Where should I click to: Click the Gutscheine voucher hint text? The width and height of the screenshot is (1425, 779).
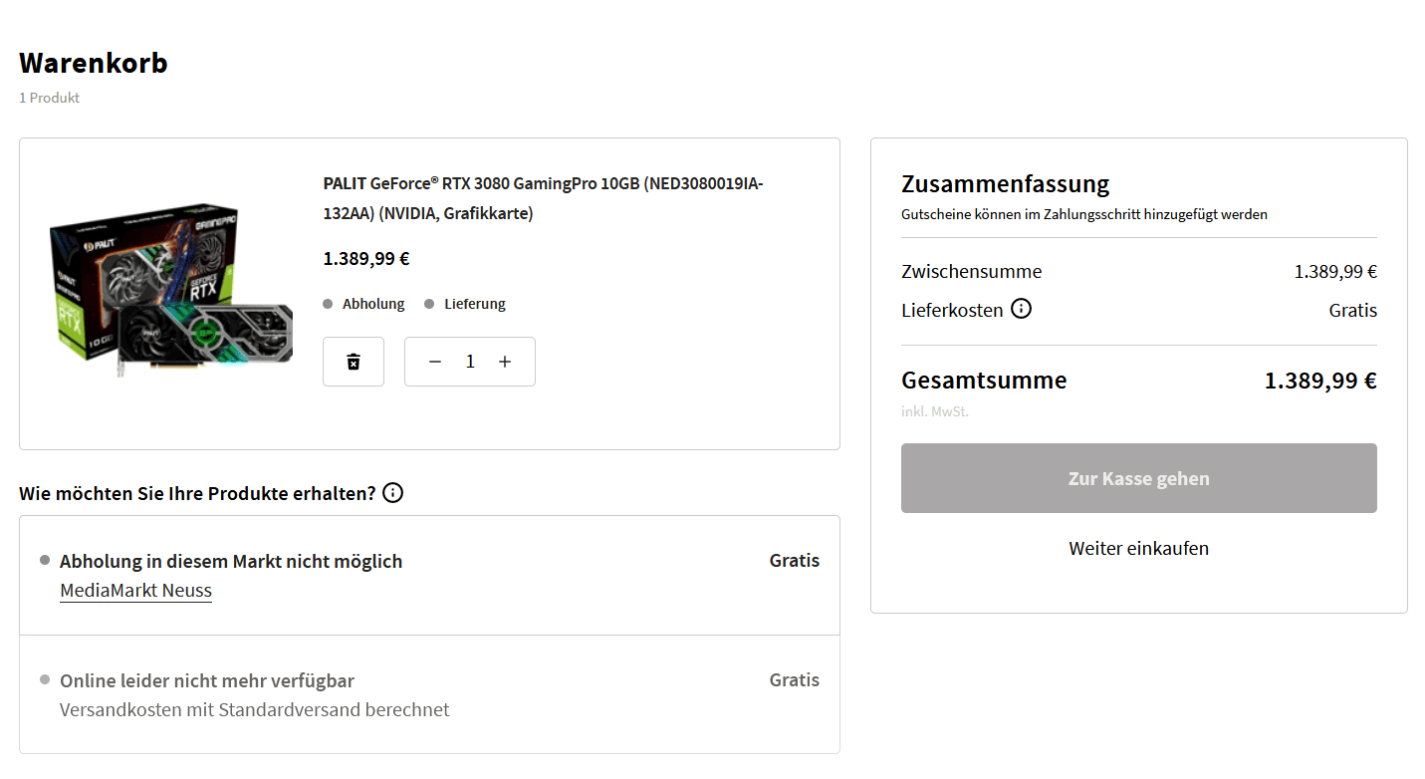(x=1084, y=214)
